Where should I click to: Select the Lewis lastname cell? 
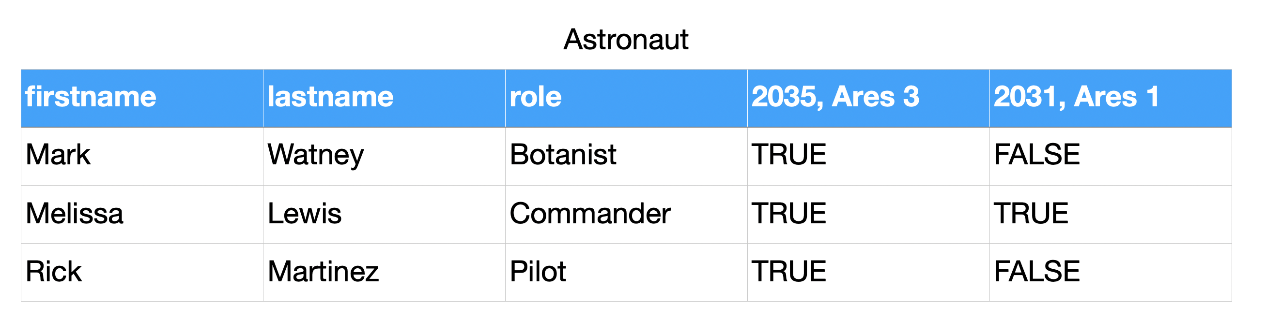click(x=384, y=214)
